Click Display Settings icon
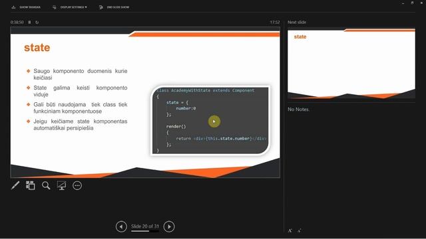 point(55,7)
